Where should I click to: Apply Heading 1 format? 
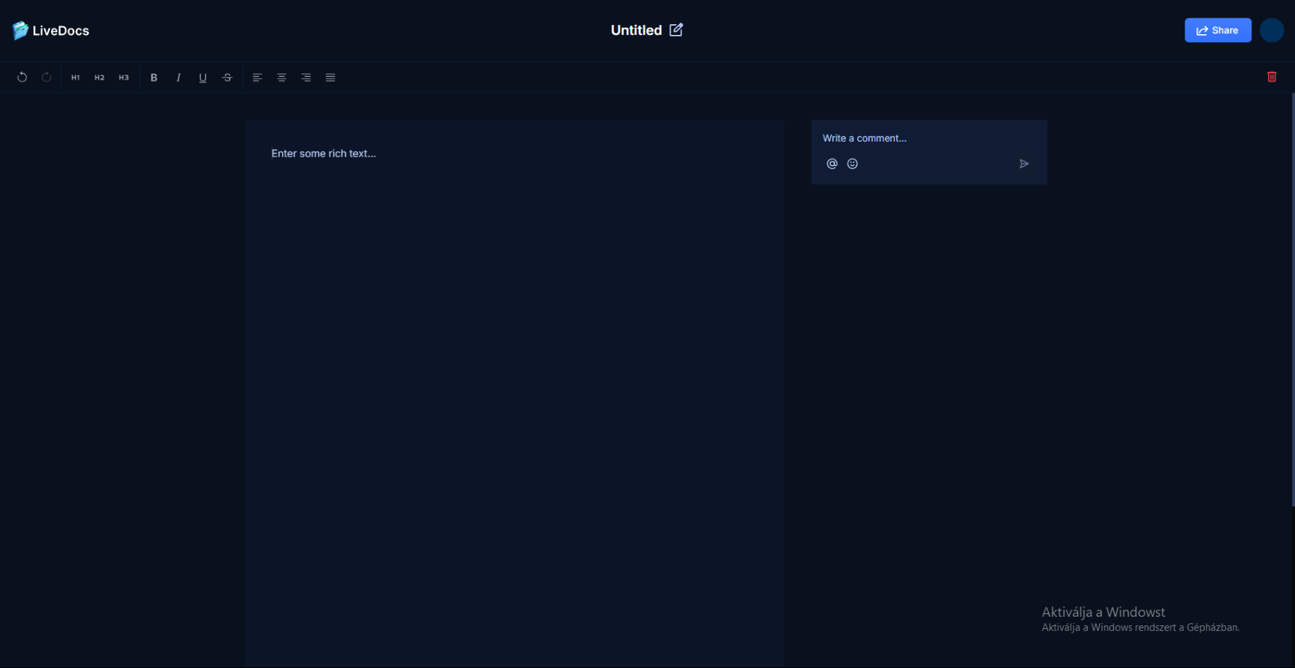tap(75, 78)
